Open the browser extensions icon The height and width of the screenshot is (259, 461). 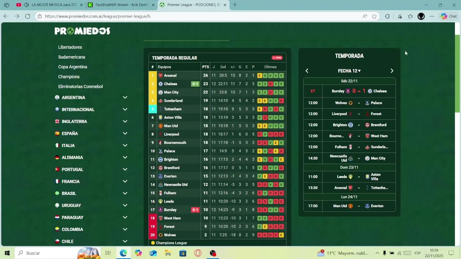point(388,16)
